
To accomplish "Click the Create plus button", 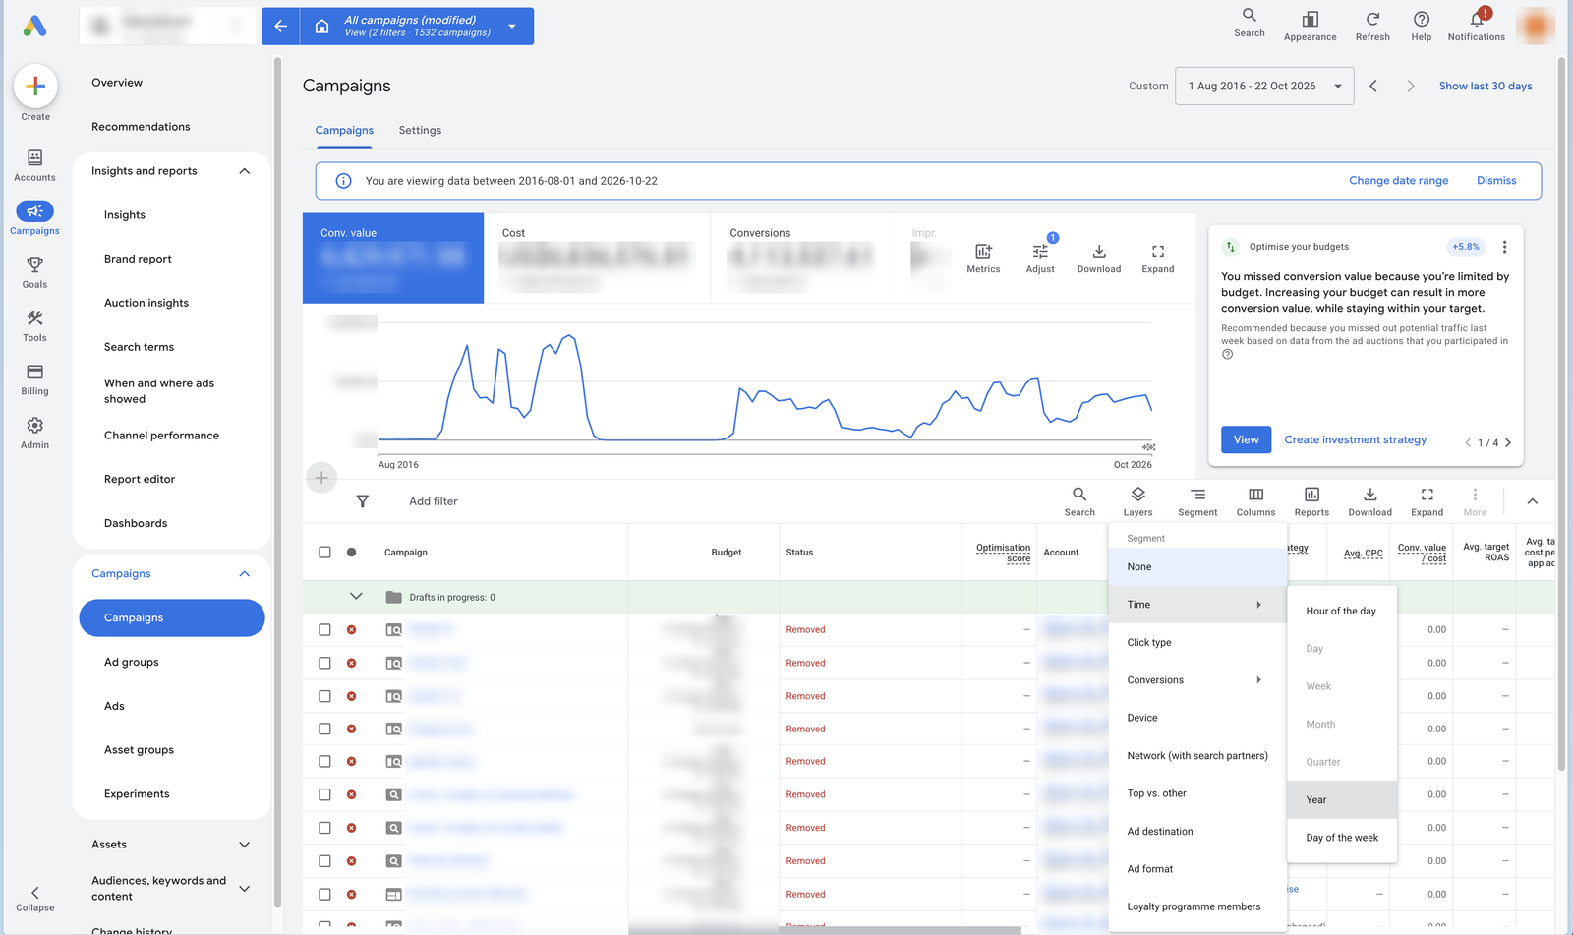I will pos(35,87).
